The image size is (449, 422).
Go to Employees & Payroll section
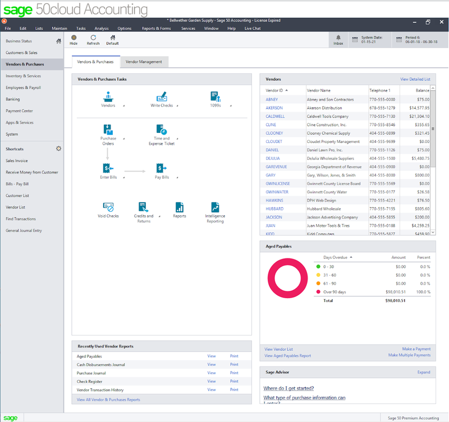click(23, 87)
